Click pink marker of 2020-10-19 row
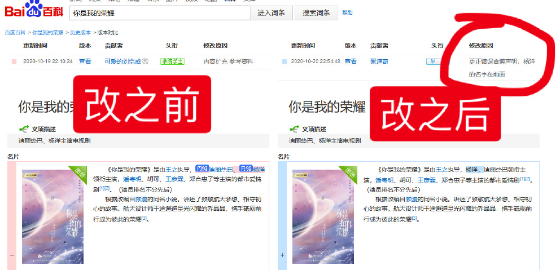Viewport: 556px width, 270px height. click(x=14, y=61)
